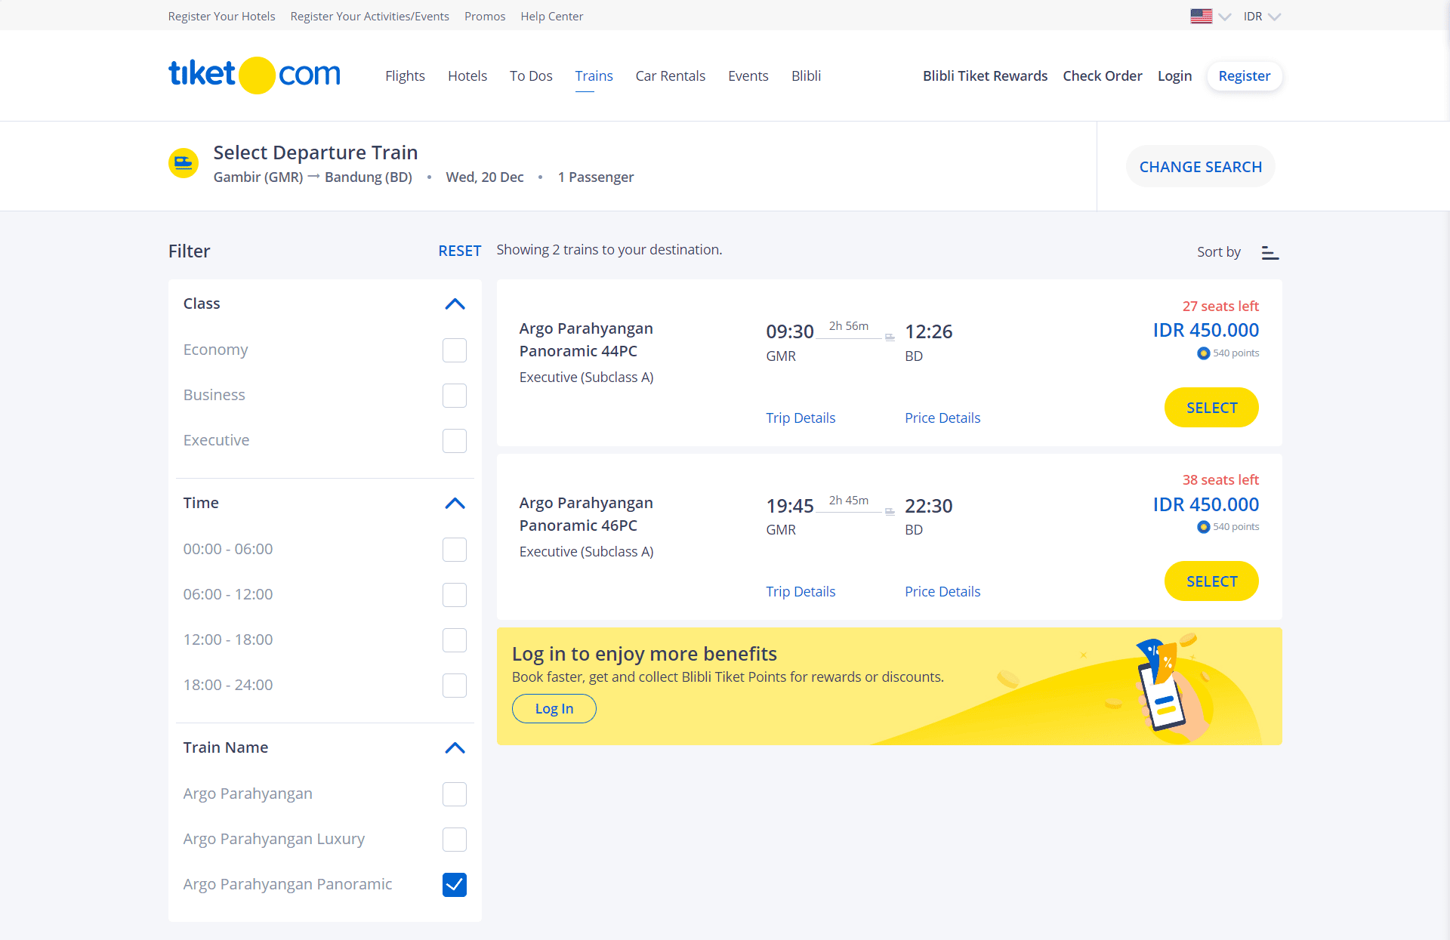This screenshot has width=1450, height=940.
Task: Uncheck Argo Parahyangan Panoramic filter
Action: coord(454,885)
